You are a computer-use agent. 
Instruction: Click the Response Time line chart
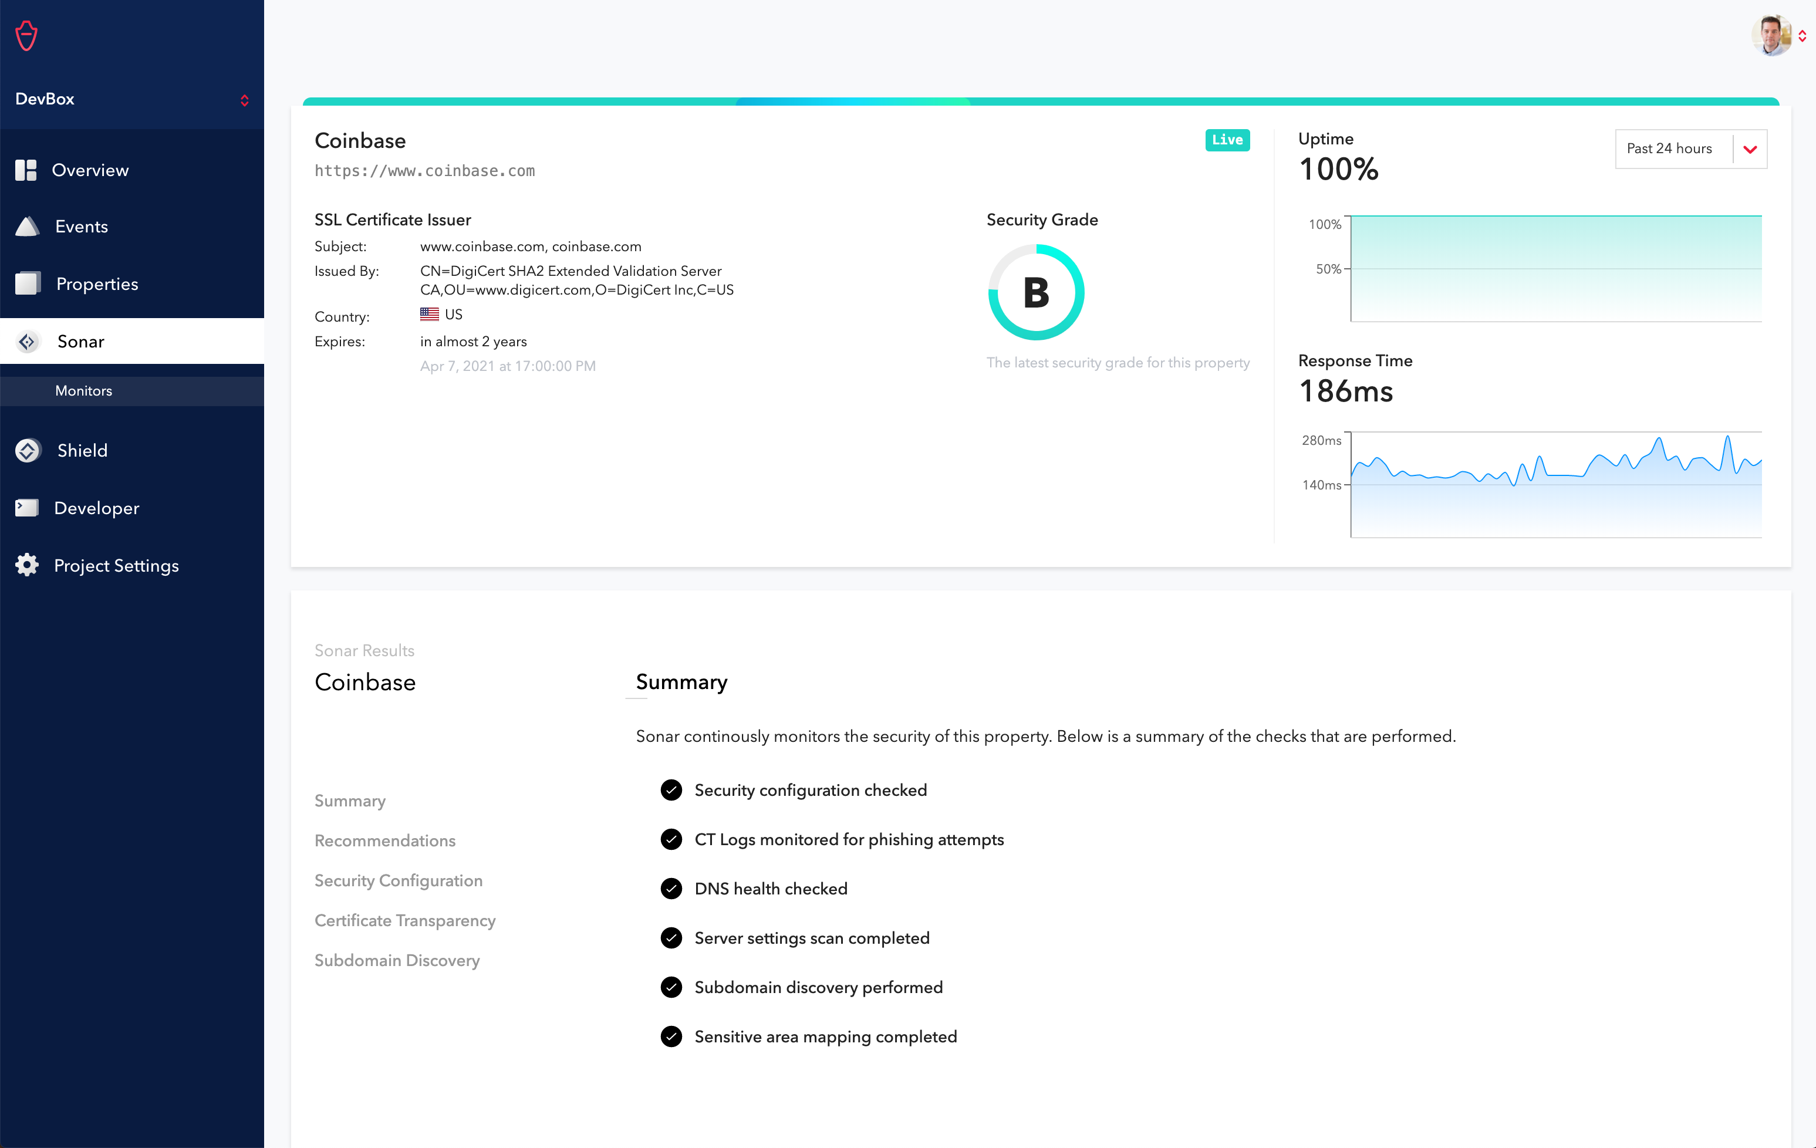click(x=1555, y=484)
